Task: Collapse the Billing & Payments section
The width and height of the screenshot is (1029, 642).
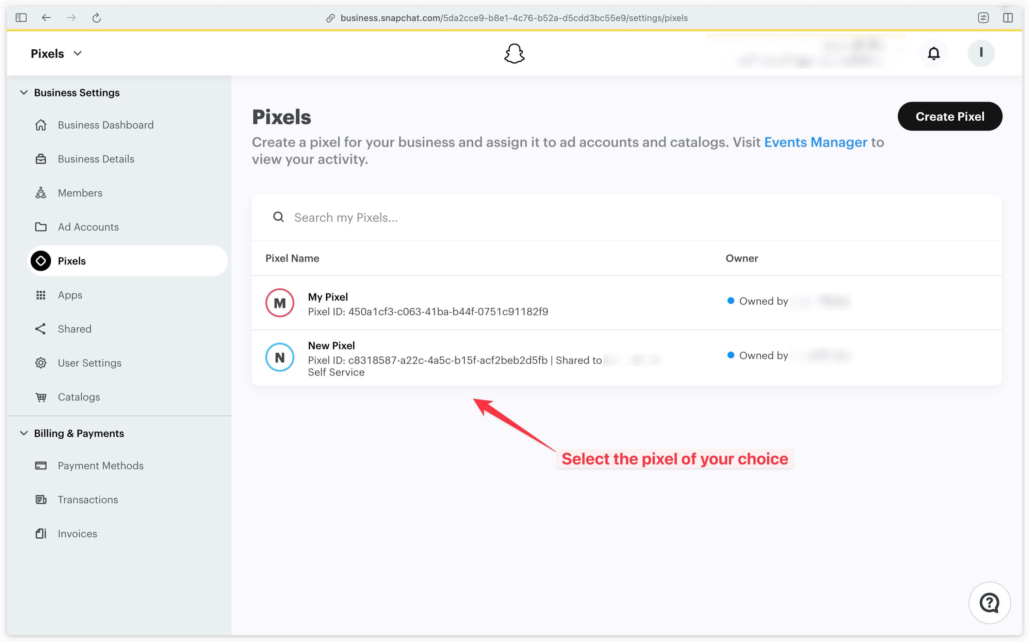Action: pos(24,433)
